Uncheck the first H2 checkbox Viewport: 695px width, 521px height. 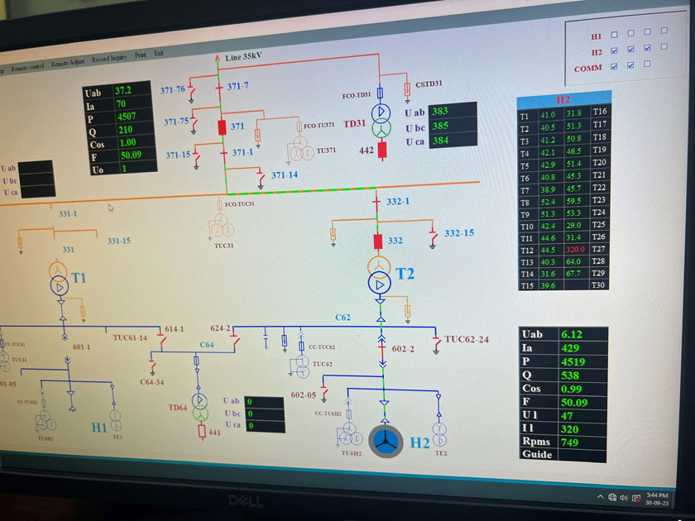coord(613,51)
